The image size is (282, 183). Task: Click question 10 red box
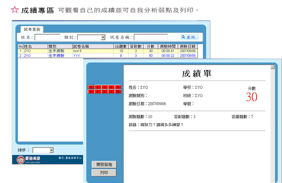118,91
